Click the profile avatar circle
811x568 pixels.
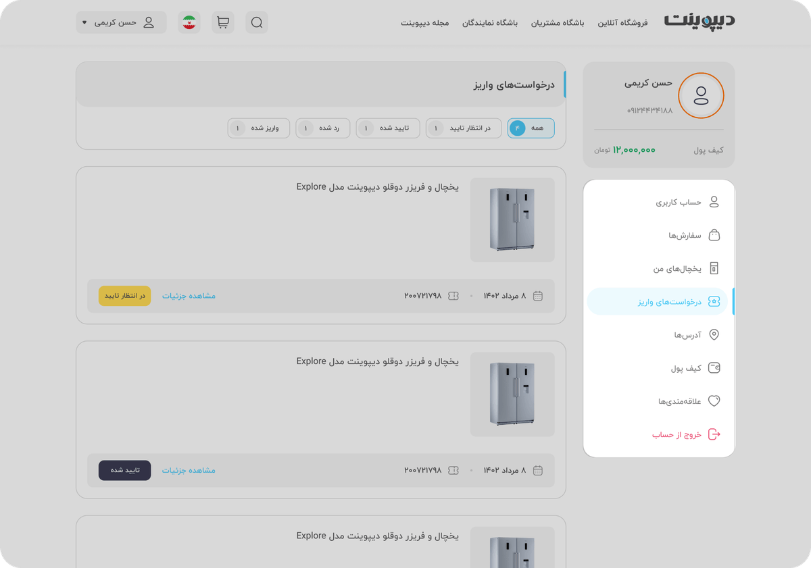(x=701, y=95)
